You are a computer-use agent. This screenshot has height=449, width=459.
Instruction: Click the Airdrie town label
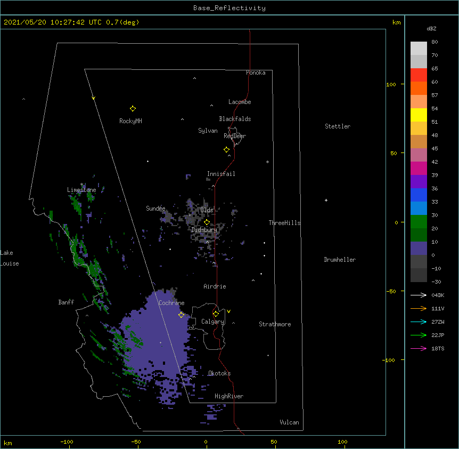coord(215,286)
